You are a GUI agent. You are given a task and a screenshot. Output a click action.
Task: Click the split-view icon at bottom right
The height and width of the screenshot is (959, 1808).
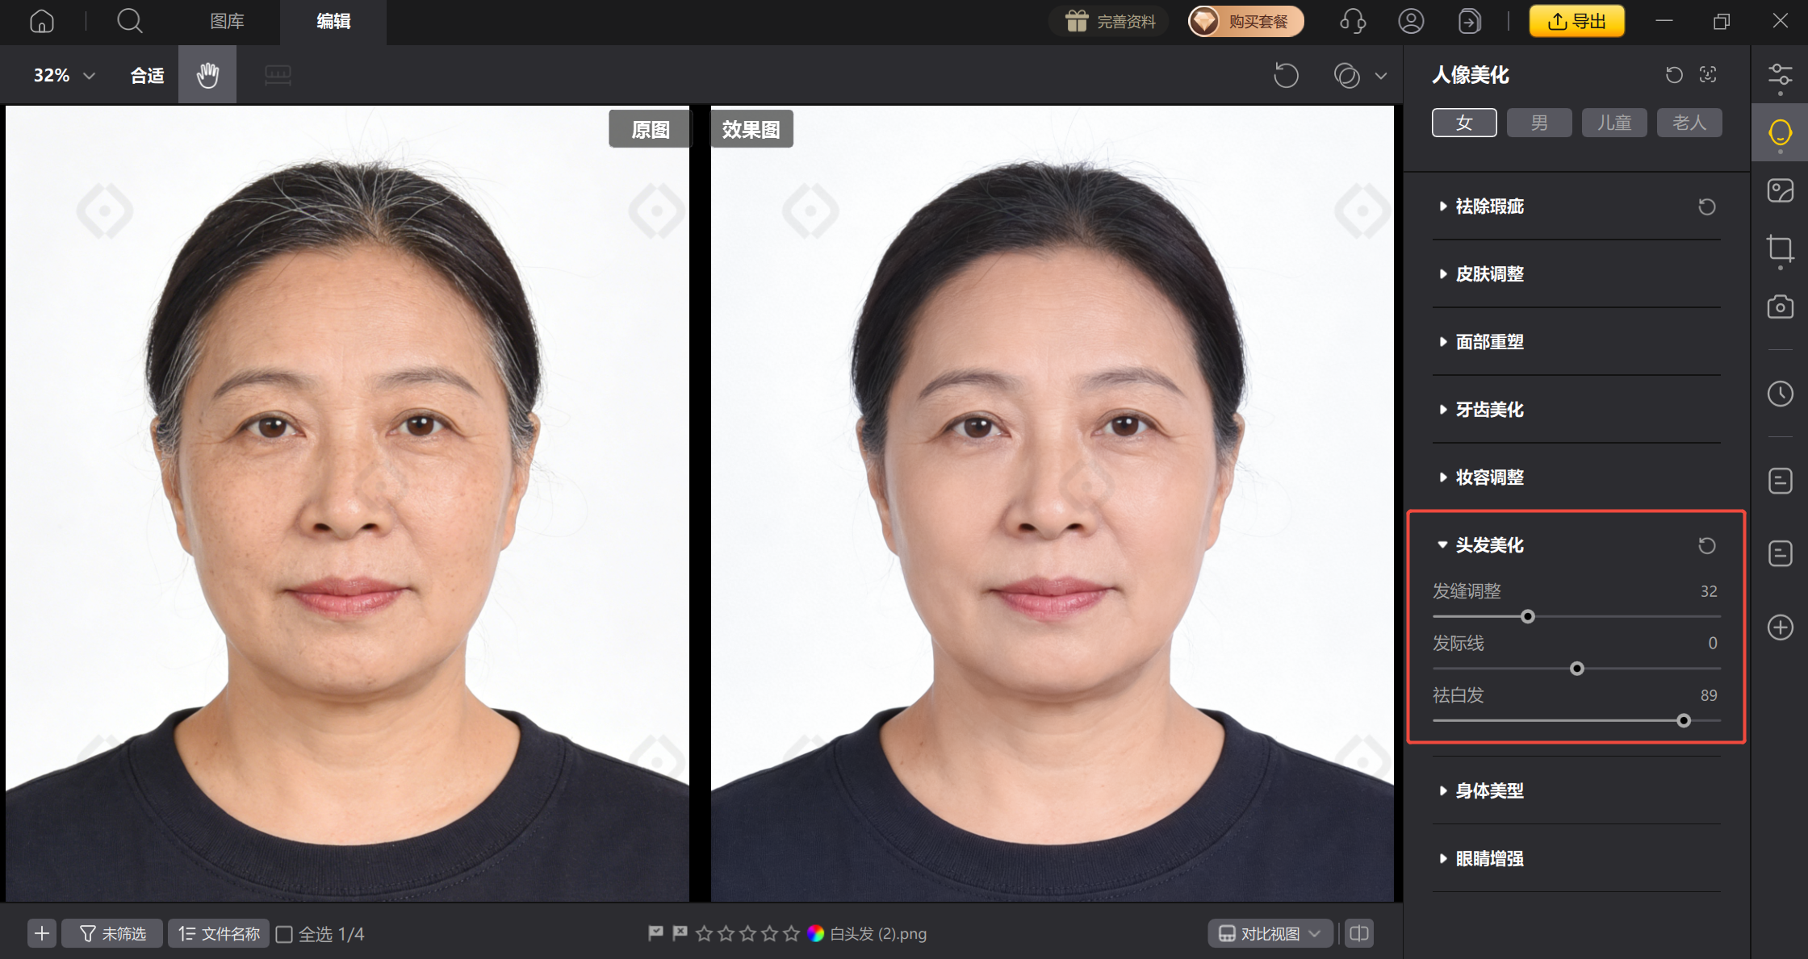[x=1359, y=933]
